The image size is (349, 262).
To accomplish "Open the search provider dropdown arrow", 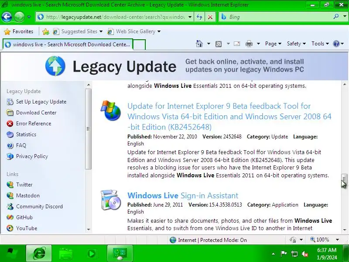I will point(345,17).
